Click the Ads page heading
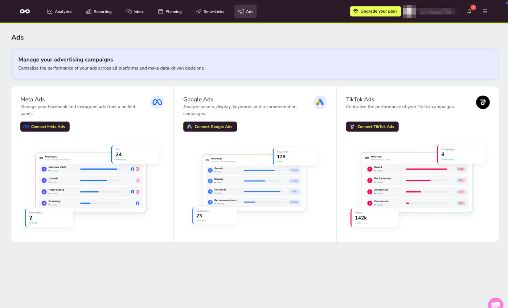The width and height of the screenshot is (508, 308). click(x=17, y=37)
